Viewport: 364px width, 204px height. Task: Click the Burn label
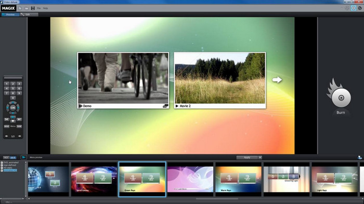pyautogui.click(x=341, y=113)
